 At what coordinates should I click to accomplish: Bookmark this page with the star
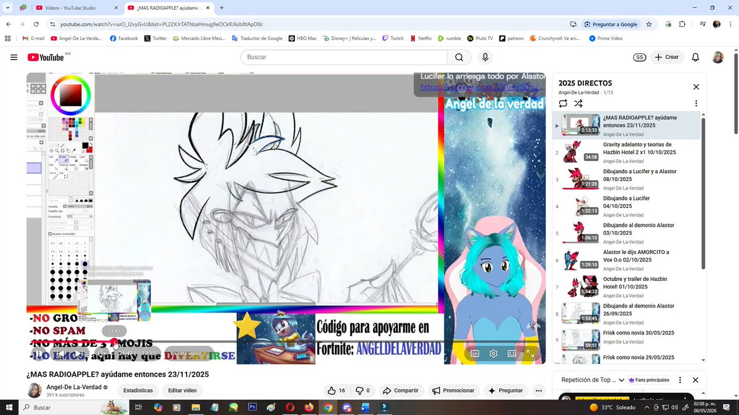click(x=648, y=24)
